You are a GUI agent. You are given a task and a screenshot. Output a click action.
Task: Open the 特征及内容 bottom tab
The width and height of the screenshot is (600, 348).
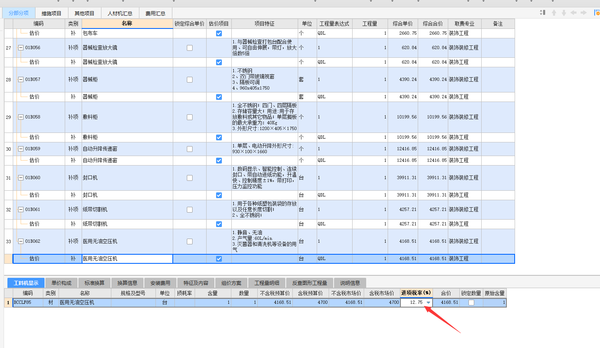point(196,283)
